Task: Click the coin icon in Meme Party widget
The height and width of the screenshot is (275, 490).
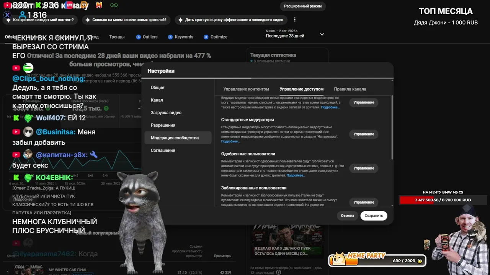Action: pyautogui.click(x=420, y=261)
